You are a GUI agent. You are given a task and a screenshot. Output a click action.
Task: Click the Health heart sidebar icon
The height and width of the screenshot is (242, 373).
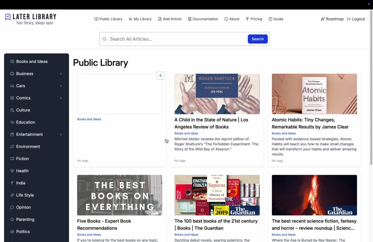pos(12,171)
